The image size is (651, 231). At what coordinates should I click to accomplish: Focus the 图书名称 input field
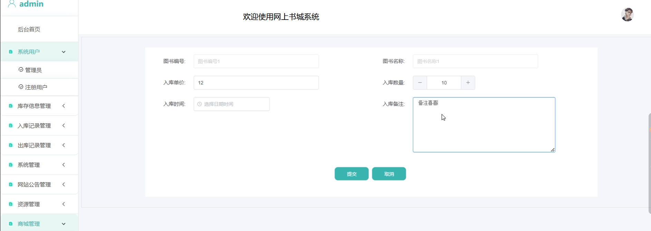click(x=475, y=61)
